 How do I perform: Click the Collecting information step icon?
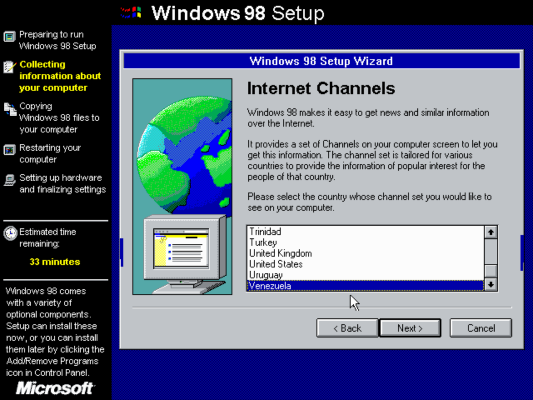[9, 67]
